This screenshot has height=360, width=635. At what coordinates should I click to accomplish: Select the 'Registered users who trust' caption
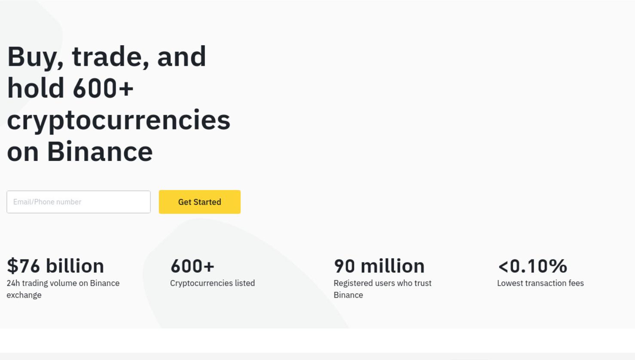tap(382, 283)
